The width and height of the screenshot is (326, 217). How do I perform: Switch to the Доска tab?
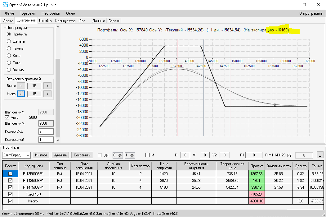(x=8, y=21)
